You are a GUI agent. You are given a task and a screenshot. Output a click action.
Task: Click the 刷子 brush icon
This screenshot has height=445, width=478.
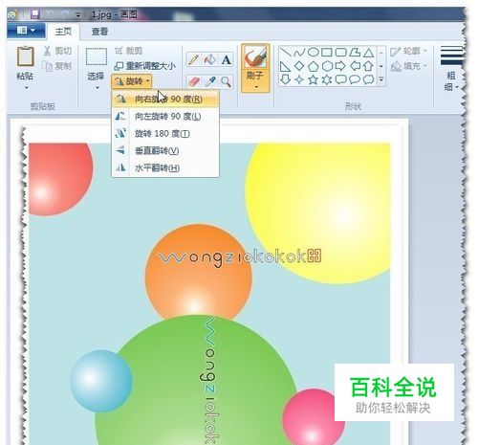click(255, 56)
